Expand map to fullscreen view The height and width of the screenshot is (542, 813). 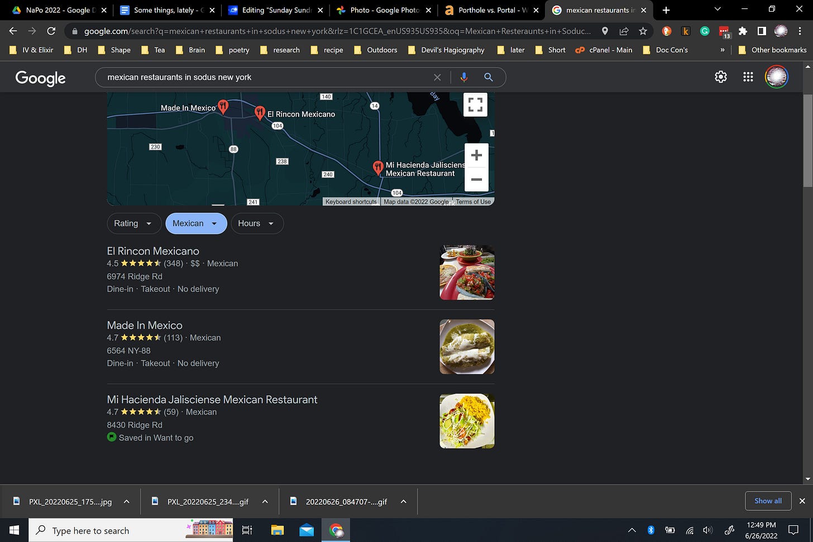[x=475, y=104]
